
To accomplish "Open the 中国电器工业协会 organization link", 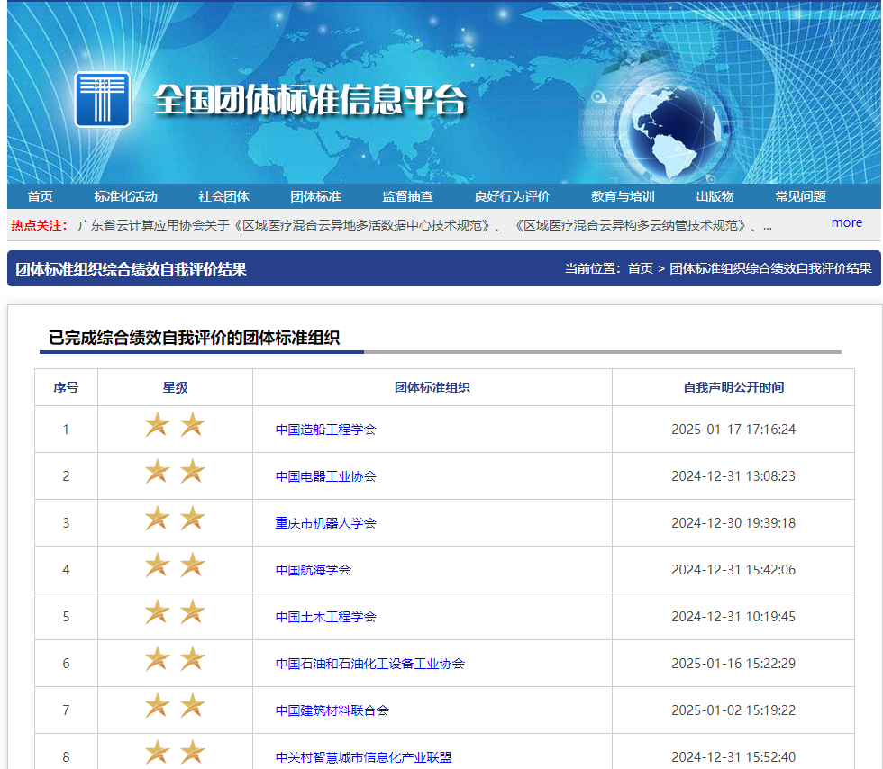I will pos(325,476).
